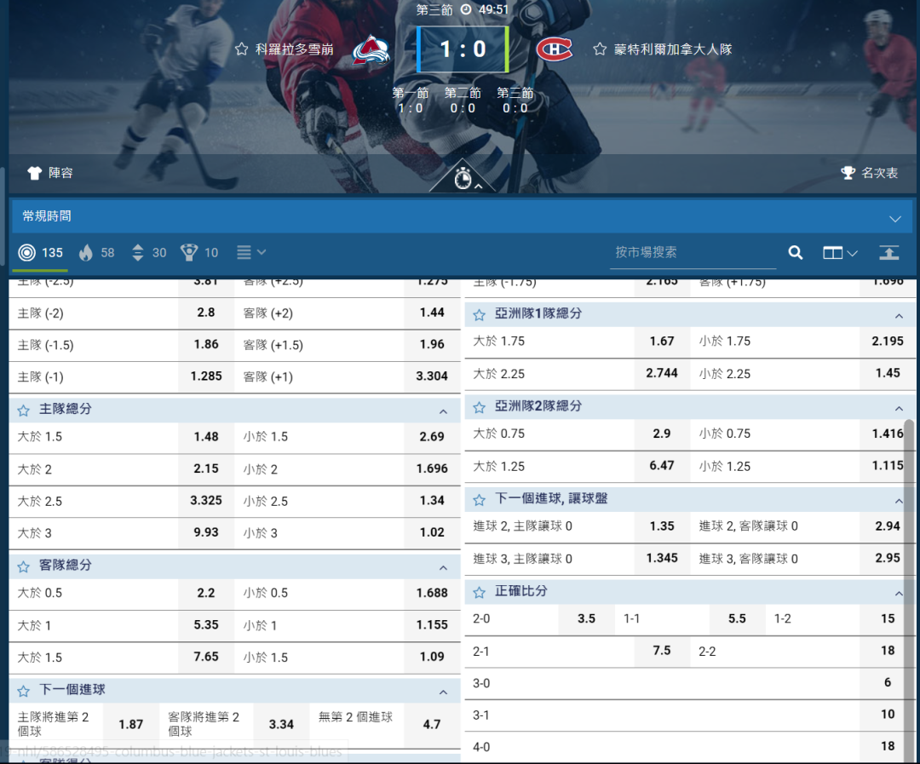Bet 主隊 (-1) at odds 1.285
Viewport: 920px width, 764px height.
tap(206, 376)
